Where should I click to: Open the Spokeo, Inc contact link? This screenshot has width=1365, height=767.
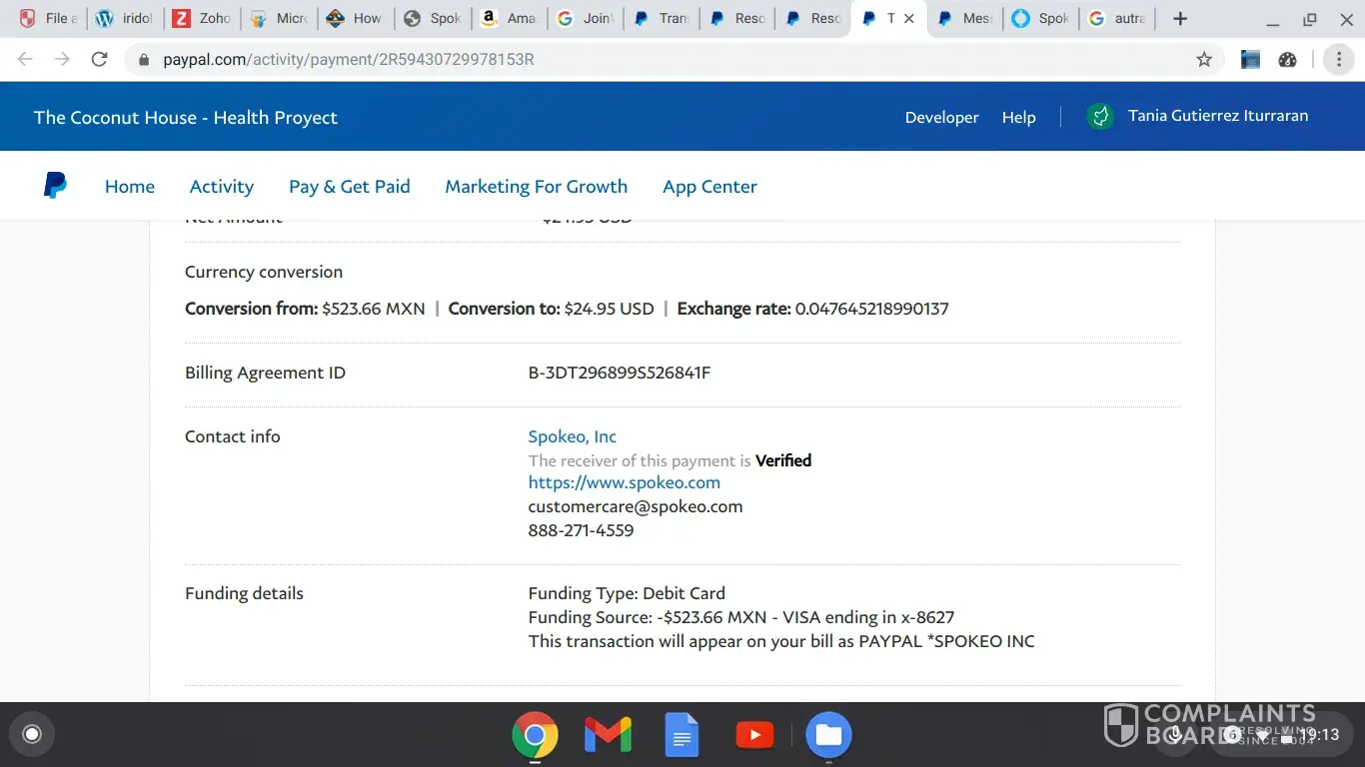(x=572, y=436)
